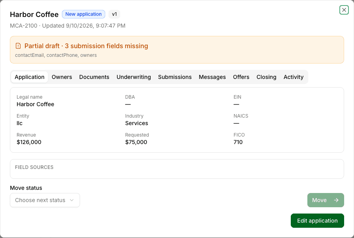The width and height of the screenshot is (354, 238).
Task: View the Submissions tab
Action: pyautogui.click(x=175, y=77)
